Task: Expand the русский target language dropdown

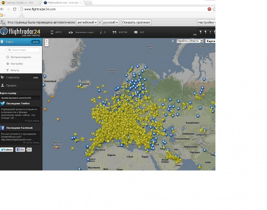Action: click(x=110, y=22)
